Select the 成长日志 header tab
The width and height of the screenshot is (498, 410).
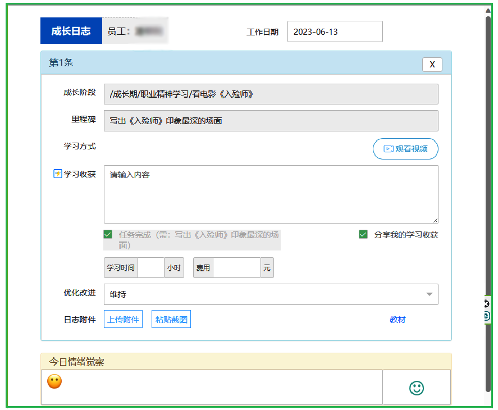71,31
